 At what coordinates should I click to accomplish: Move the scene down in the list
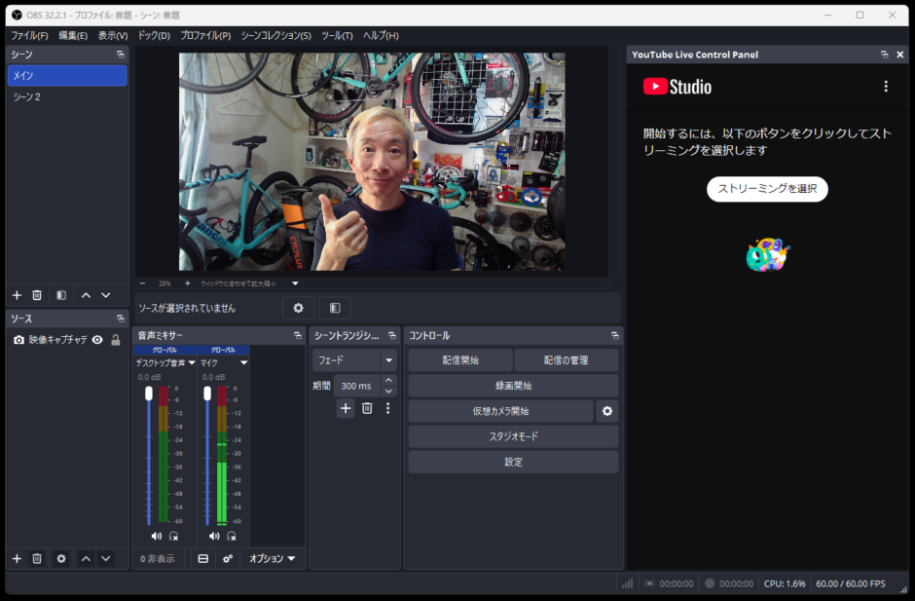106,295
